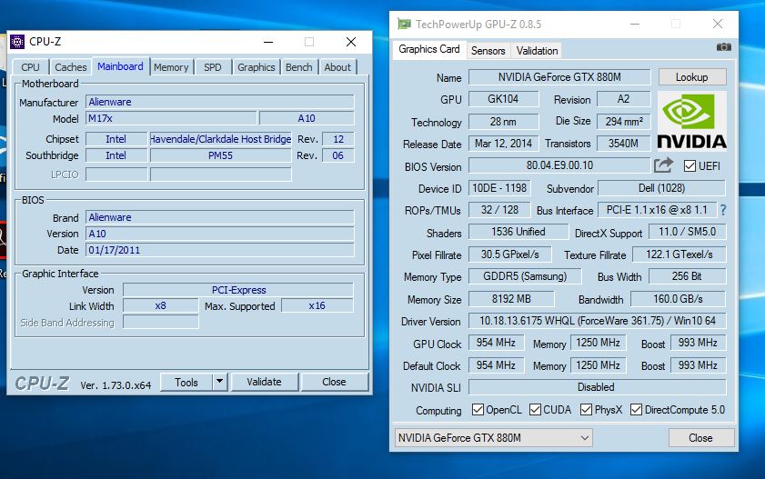Click the NVIDIA logo in GPU-Z
The image size is (765, 479).
click(692, 121)
